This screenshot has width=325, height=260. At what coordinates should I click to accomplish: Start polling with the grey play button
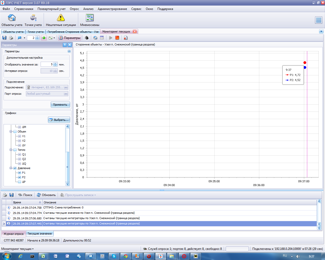point(110,38)
